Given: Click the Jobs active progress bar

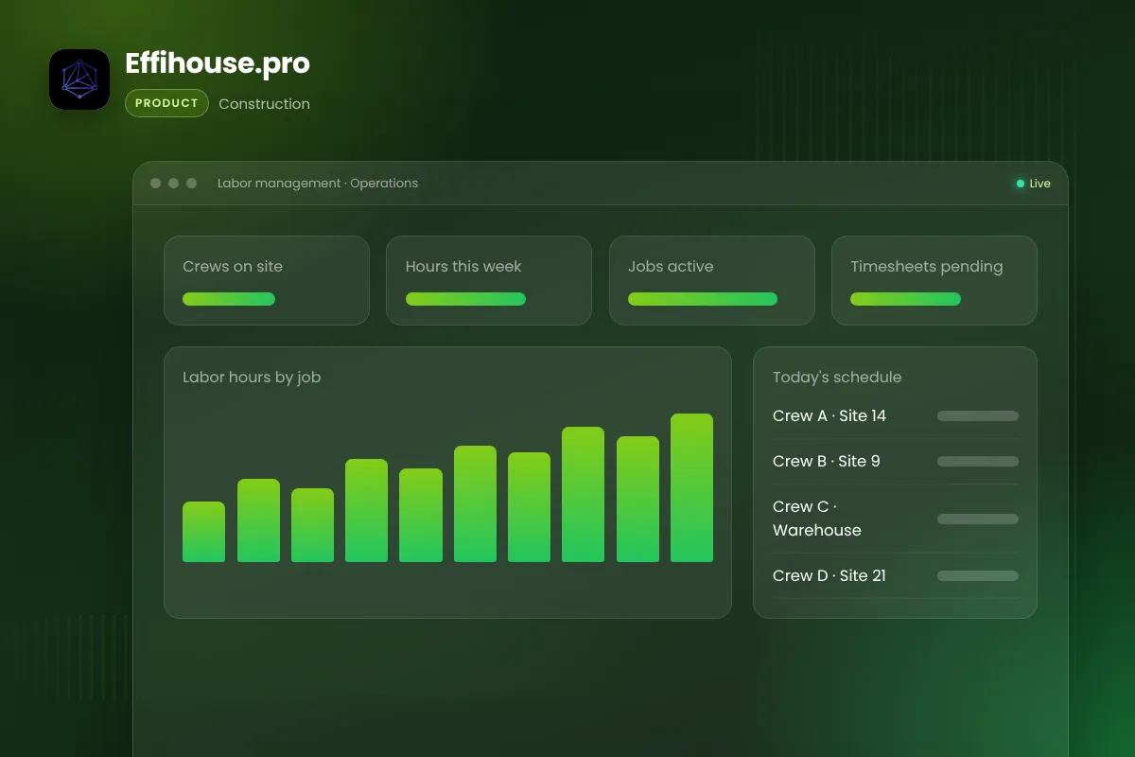Looking at the screenshot, I should coord(703,299).
